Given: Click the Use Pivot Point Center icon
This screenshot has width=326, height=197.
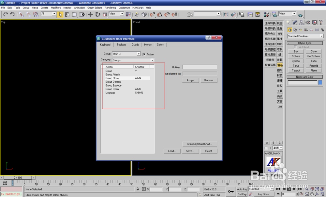Looking at the screenshot, I should pyautogui.click(x=128, y=14).
